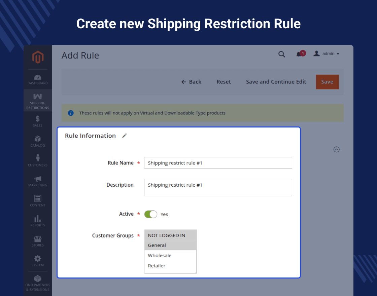Click into the Rule Name field
The height and width of the screenshot is (296, 377).
pyautogui.click(x=218, y=163)
